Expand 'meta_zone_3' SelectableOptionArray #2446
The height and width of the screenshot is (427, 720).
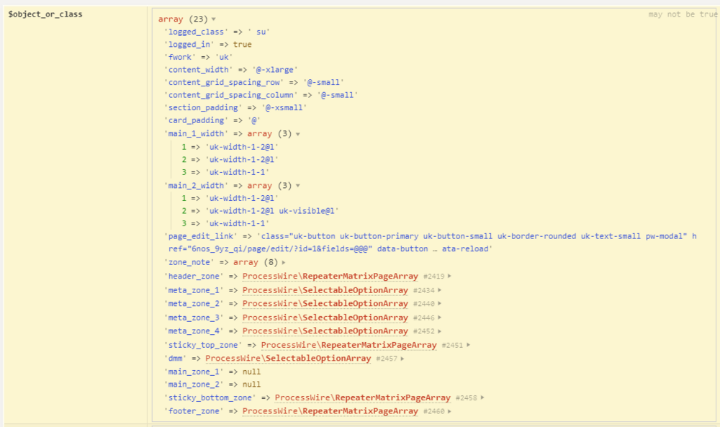pyautogui.click(x=440, y=317)
